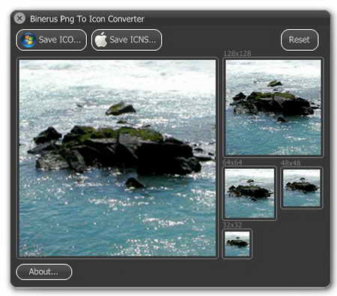This screenshot has height=296, width=337.
Task: Select the 48x48 icon preview
Action: tap(302, 188)
